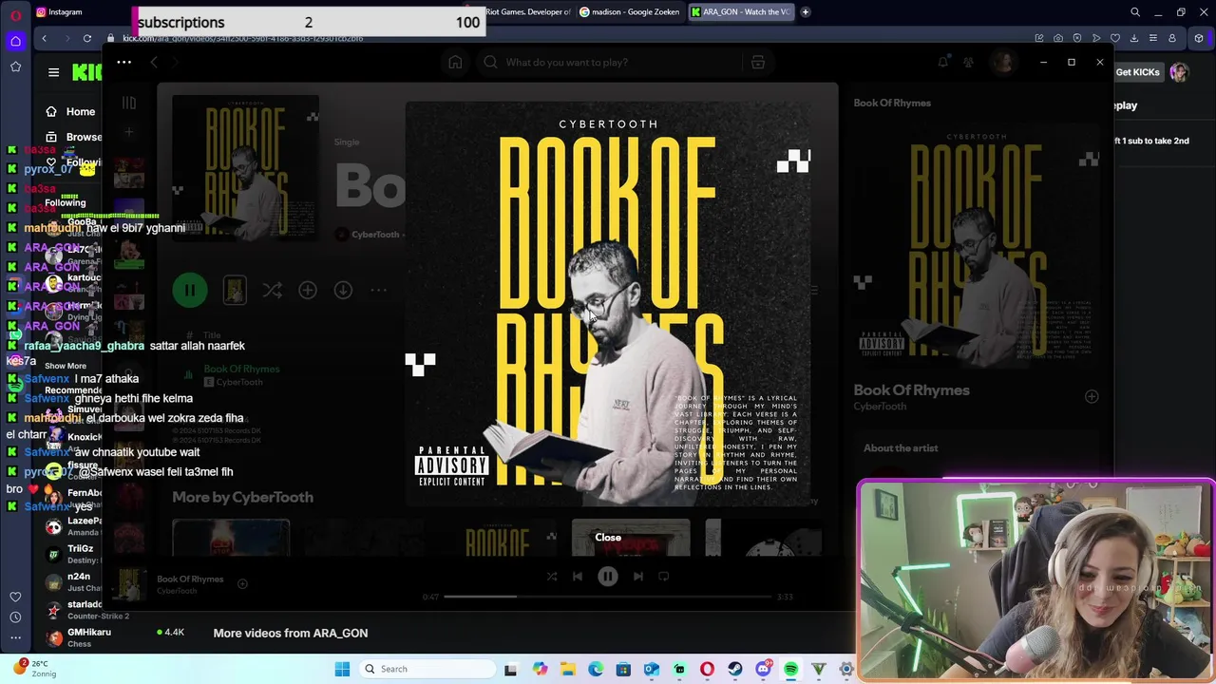Open Steam from the taskbar
The width and height of the screenshot is (1216, 684).
(x=735, y=669)
